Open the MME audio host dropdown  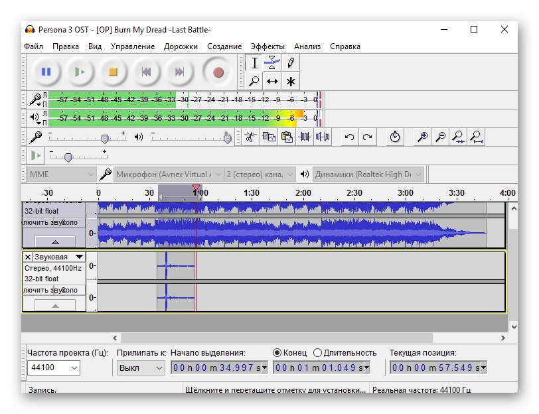point(62,174)
